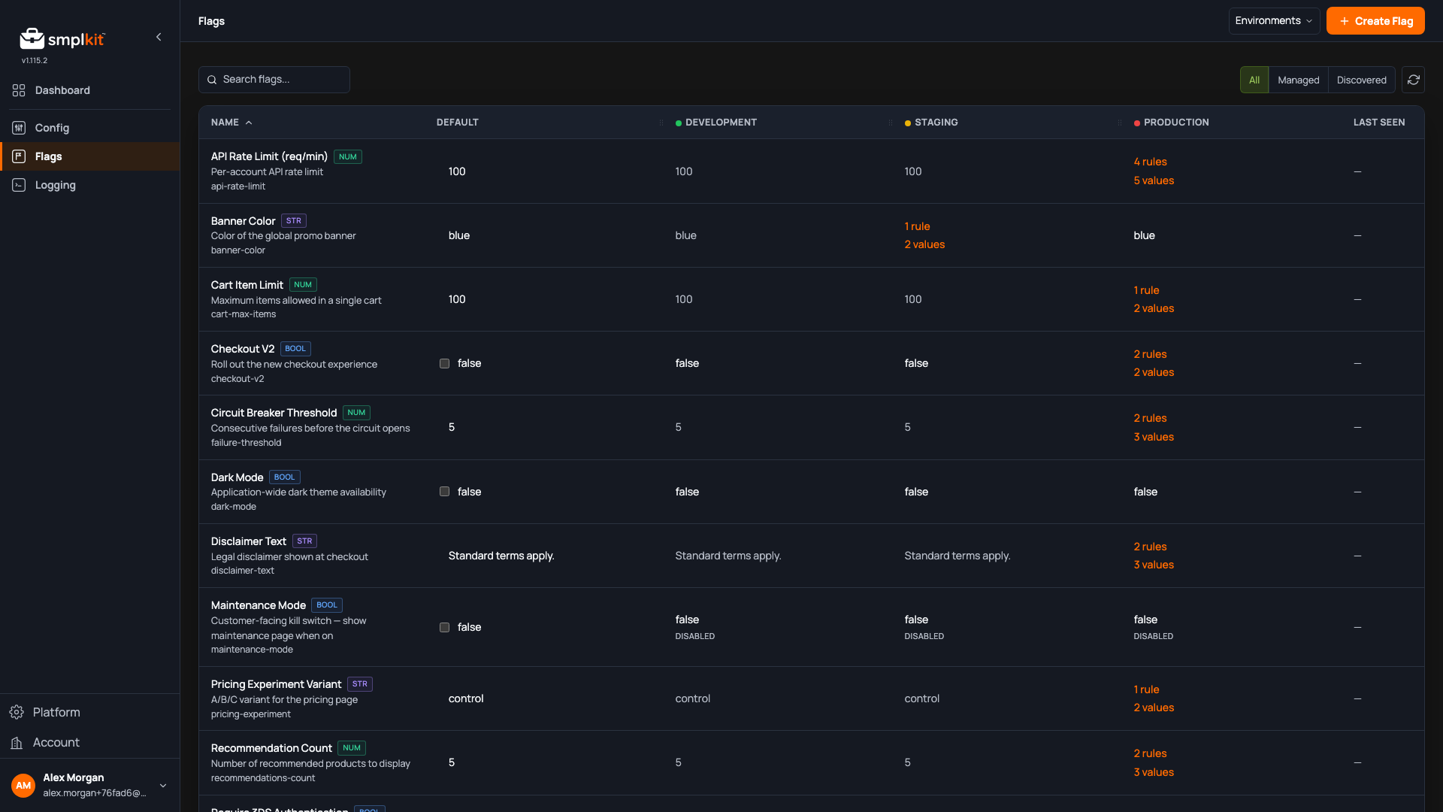
Task: Click the smplkit briefcase logo
Action: pyautogui.click(x=32, y=38)
